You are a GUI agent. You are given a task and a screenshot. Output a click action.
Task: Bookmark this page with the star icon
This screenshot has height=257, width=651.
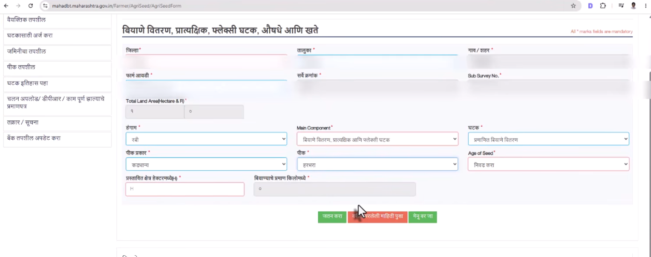(x=573, y=6)
